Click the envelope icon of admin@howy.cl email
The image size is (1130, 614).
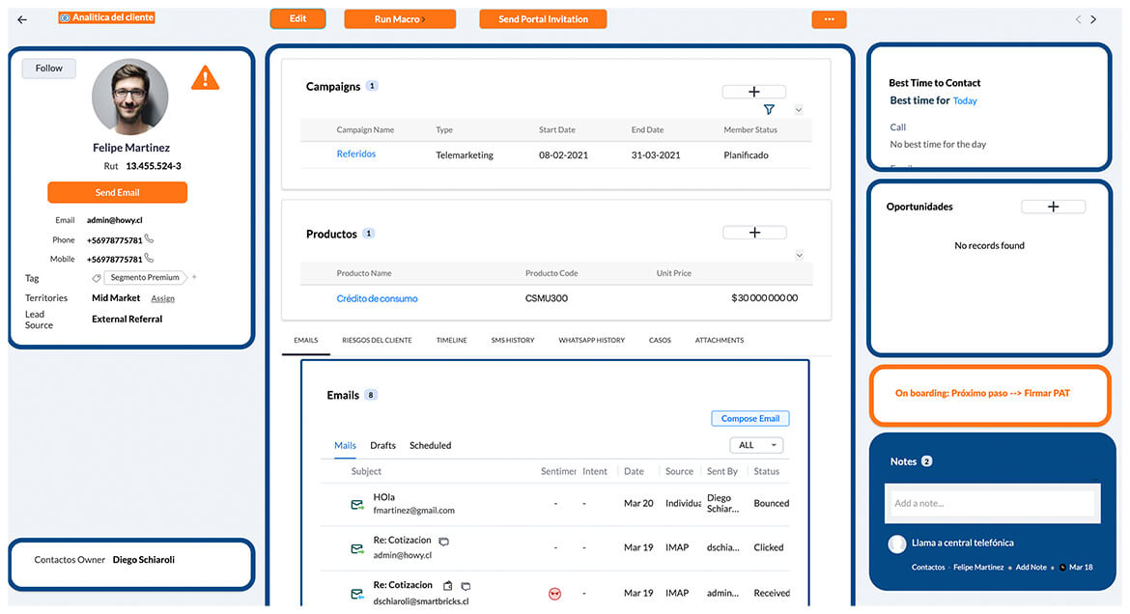356,548
